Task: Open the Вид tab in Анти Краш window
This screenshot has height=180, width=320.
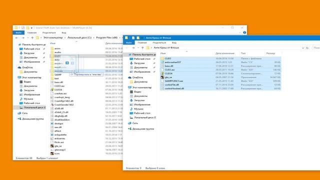Action: 174,42
